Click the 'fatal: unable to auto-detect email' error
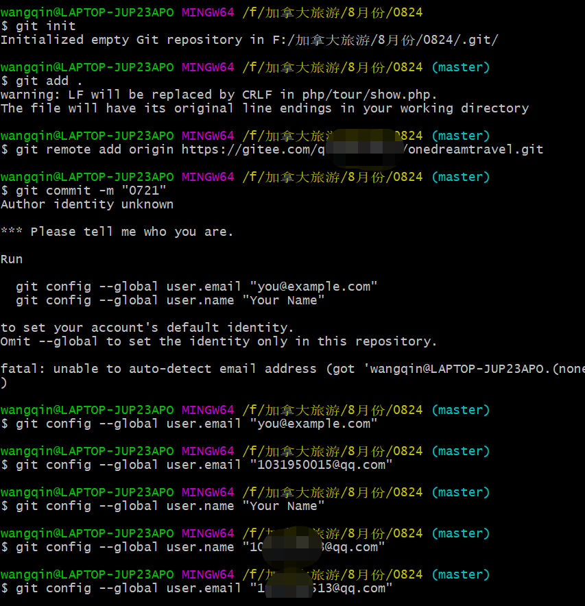This screenshot has height=606, width=585. click(x=292, y=369)
